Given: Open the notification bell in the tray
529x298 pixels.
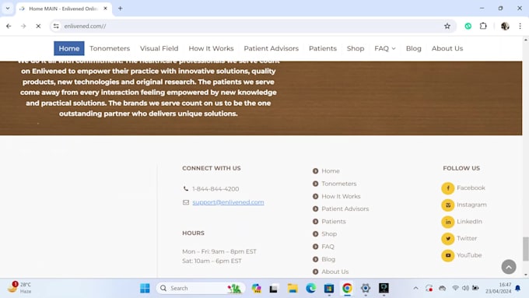Looking at the screenshot, I should [x=518, y=288].
